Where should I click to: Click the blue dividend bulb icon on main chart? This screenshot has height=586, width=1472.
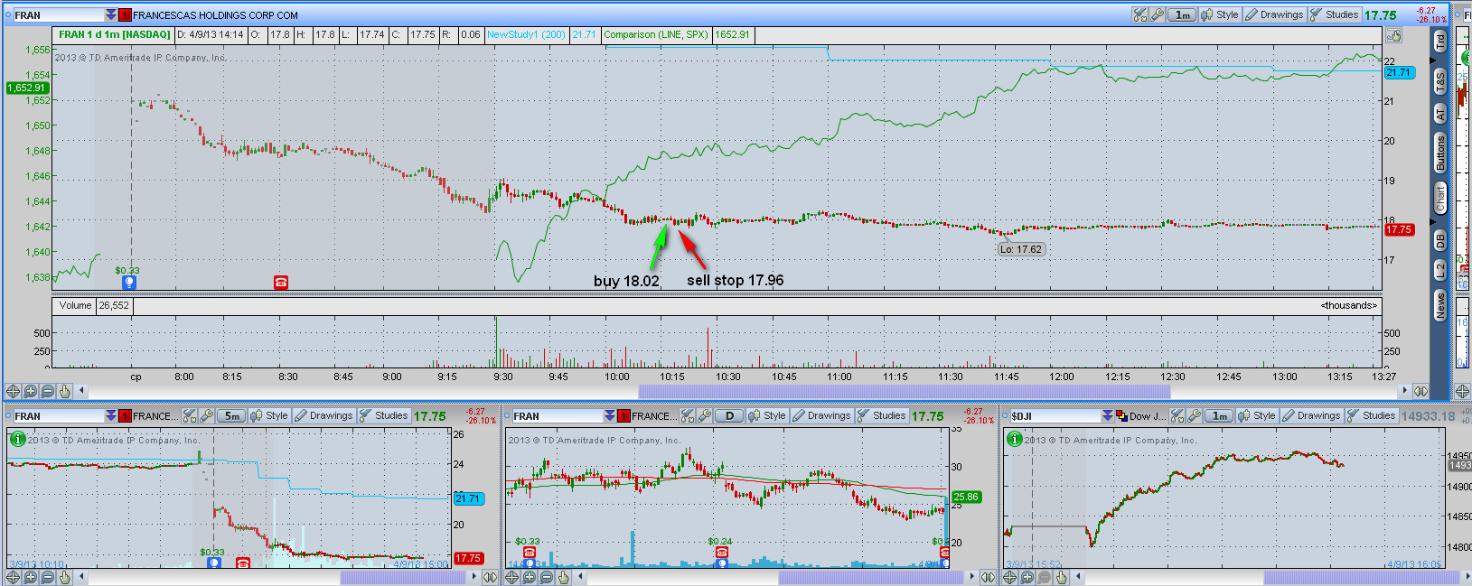click(128, 283)
